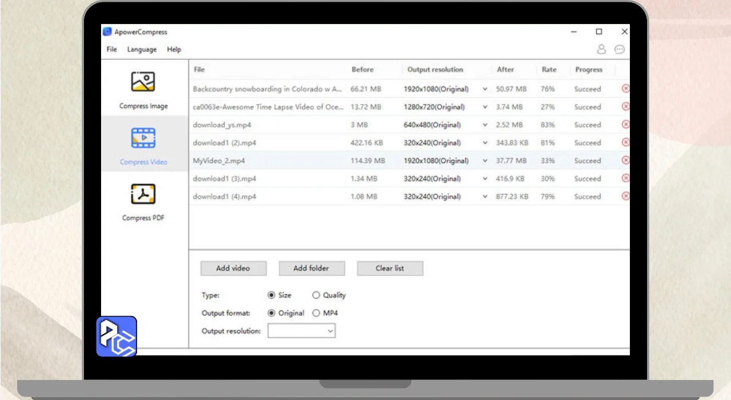
Task: Switch to the Compress PDF icon
Action: point(143,195)
